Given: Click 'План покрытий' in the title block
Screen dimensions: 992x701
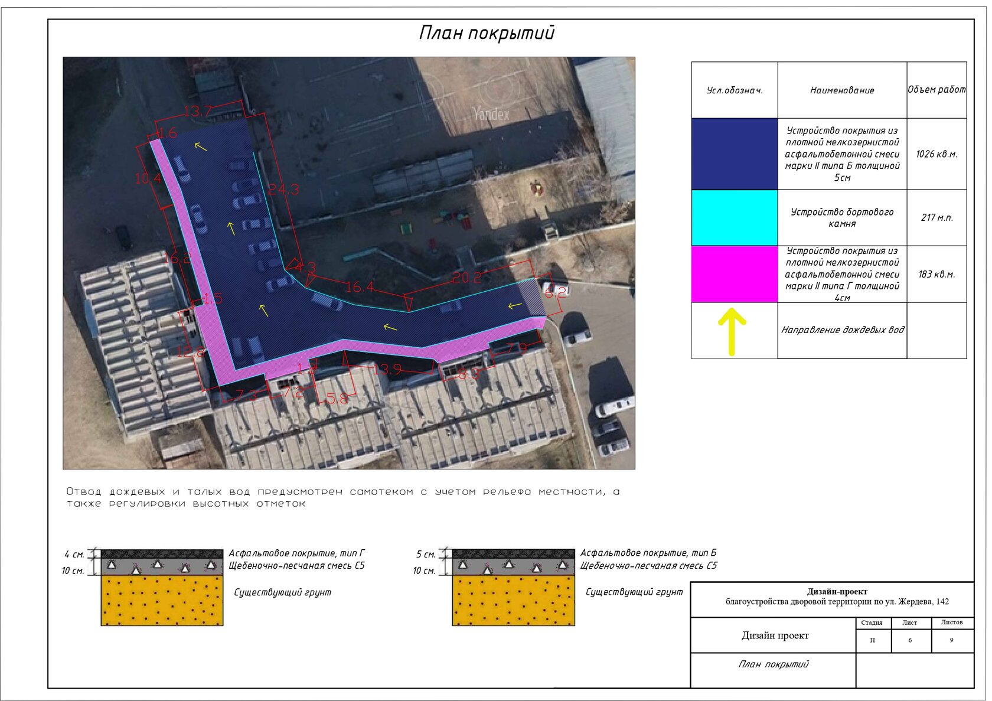Looking at the screenshot, I should tap(773, 664).
